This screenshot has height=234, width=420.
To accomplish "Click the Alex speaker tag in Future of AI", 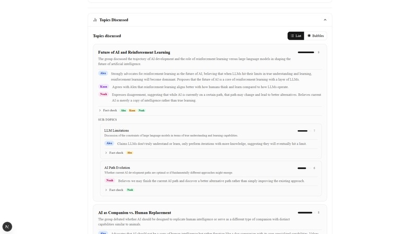I will tap(103, 73).
